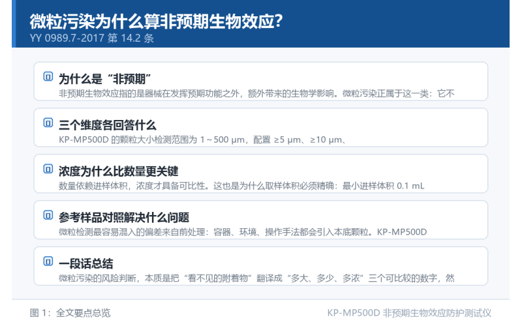Click the caption 图 1: 全文要点总览
The height and width of the screenshot is (326, 522).
tap(70, 313)
